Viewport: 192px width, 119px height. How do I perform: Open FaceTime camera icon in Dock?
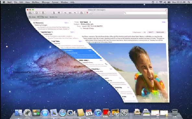tap(71, 113)
